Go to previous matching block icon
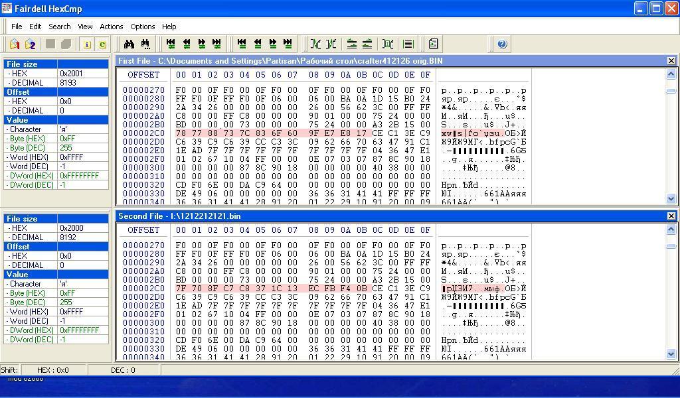Screen dimensions: 680x398 pos(258,44)
